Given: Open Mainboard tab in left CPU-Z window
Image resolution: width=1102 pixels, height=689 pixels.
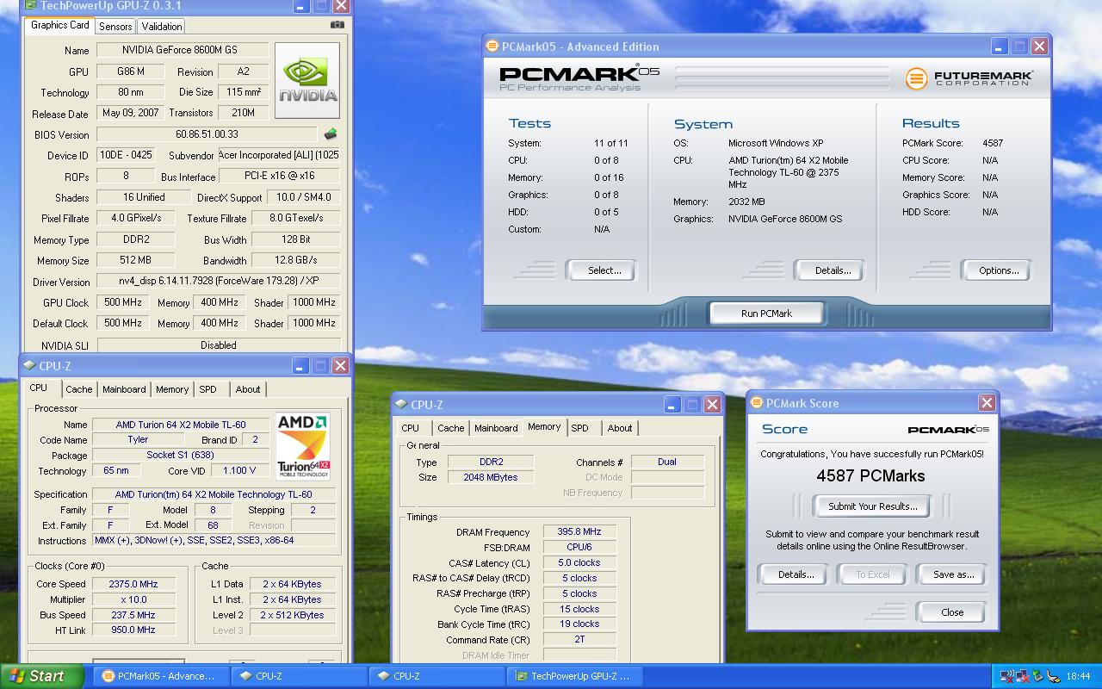Looking at the screenshot, I should point(124,389).
